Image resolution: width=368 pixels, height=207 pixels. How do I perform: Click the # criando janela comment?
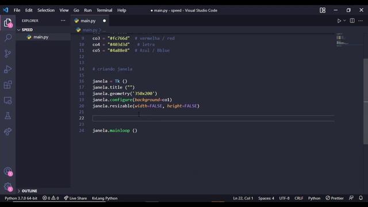pos(113,69)
